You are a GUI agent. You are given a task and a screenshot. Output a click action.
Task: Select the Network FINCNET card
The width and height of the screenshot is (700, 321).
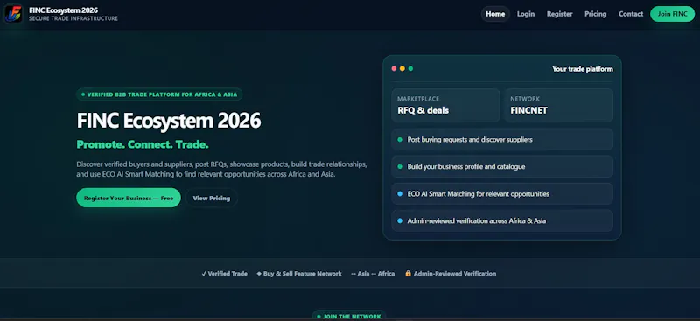click(559, 105)
